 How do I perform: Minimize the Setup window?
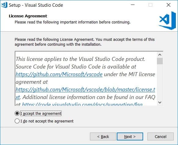(133, 5)
